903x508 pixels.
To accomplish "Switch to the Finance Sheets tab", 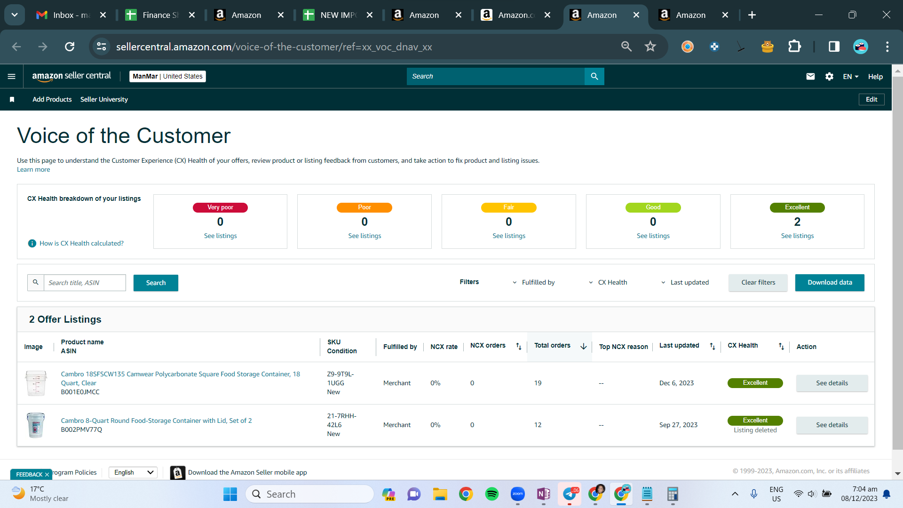I will [160, 15].
